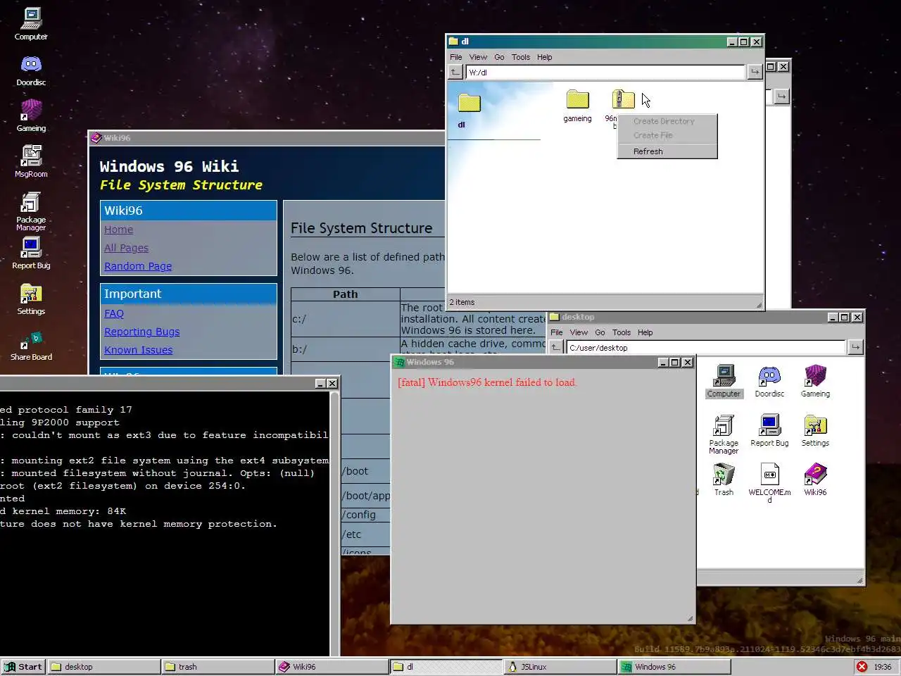
Task: Open the Known Issues wiki link
Action: pos(139,350)
